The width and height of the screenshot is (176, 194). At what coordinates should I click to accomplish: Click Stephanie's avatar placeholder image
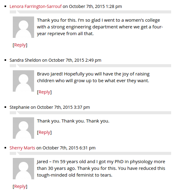[23, 128]
